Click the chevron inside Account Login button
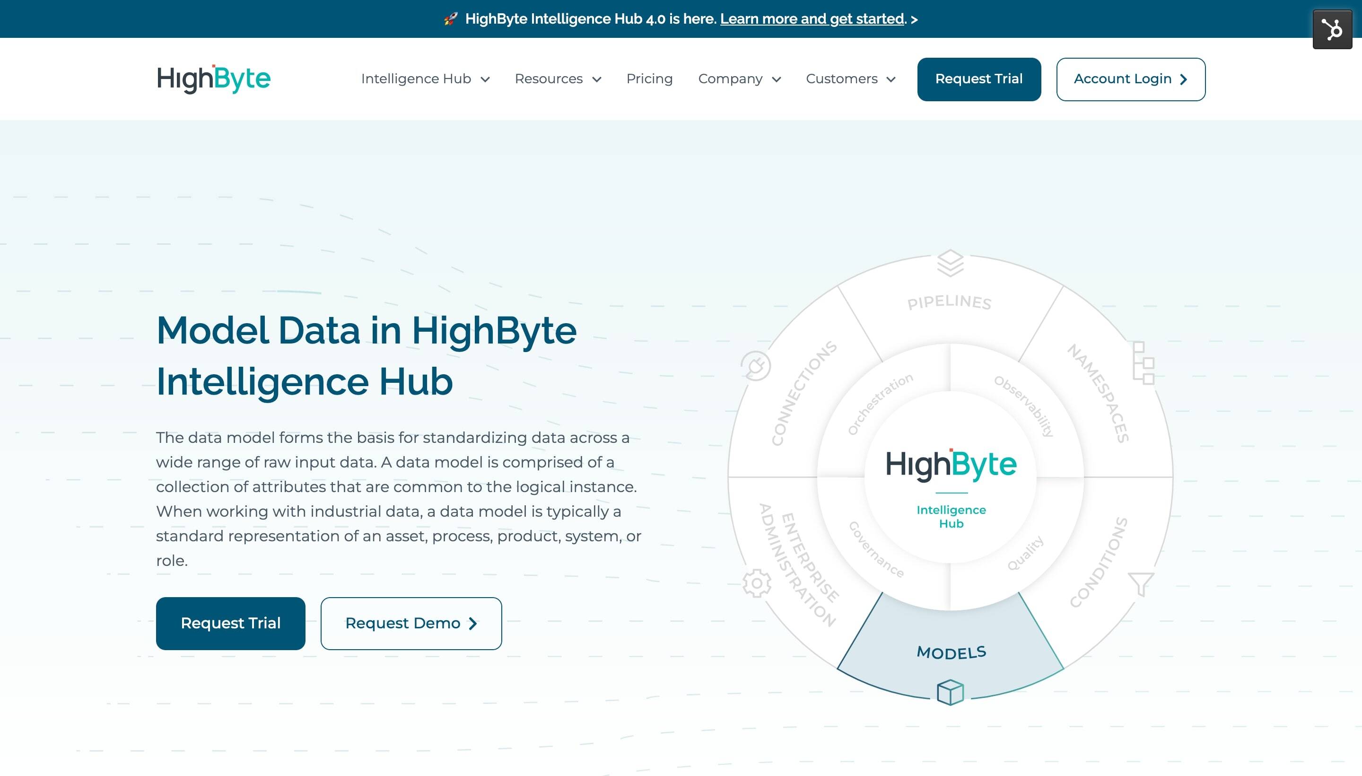Viewport: 1362px width, 776px height. [x=1184, y=79]
